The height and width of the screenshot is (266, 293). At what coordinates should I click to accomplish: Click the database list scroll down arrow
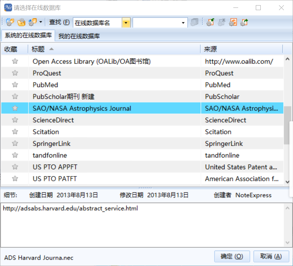(x=287, y=182)
